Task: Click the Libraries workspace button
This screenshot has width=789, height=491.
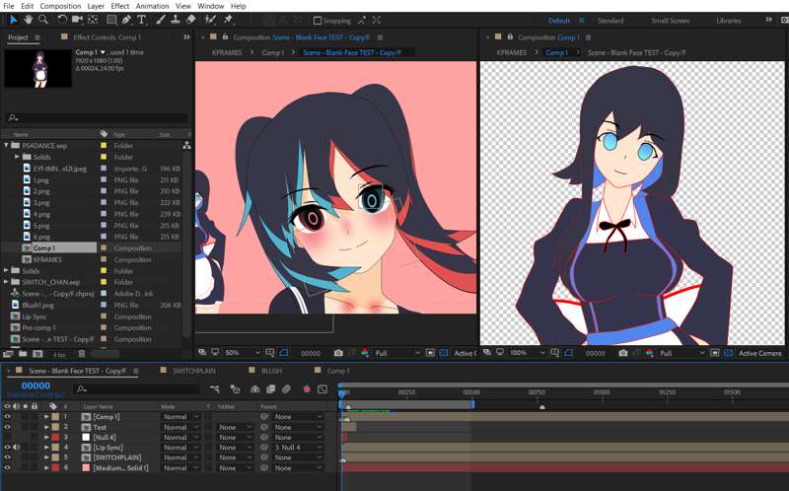Action: pos(728,21)
